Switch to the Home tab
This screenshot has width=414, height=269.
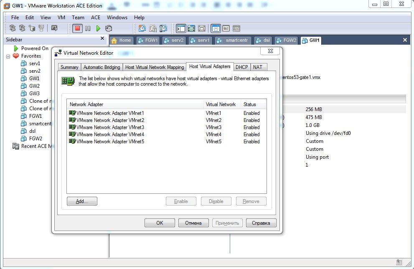(122, 41)
